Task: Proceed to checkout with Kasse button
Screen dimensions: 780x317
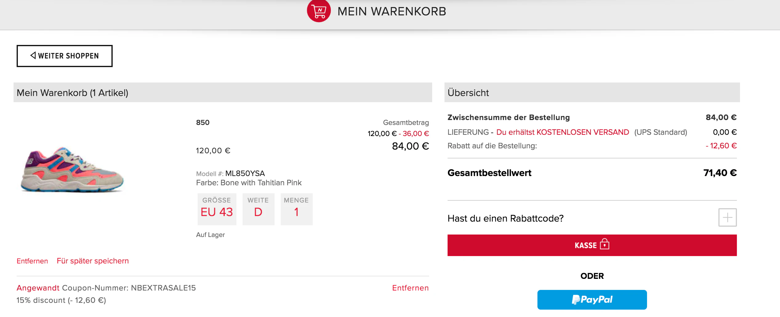Action: pos(592,245)
